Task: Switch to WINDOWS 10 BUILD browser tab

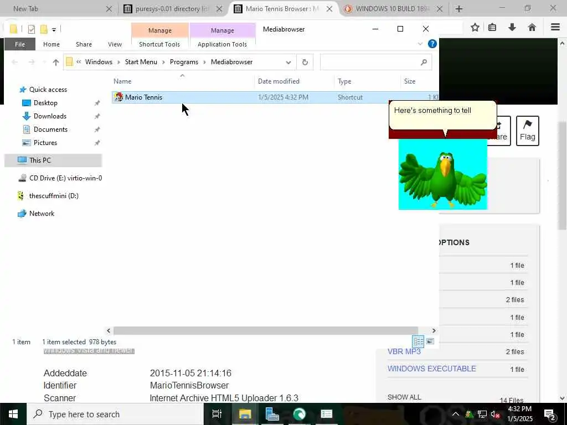Action: 393,9
